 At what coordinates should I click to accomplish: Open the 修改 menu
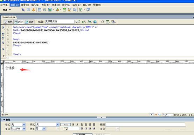(46, 5)
